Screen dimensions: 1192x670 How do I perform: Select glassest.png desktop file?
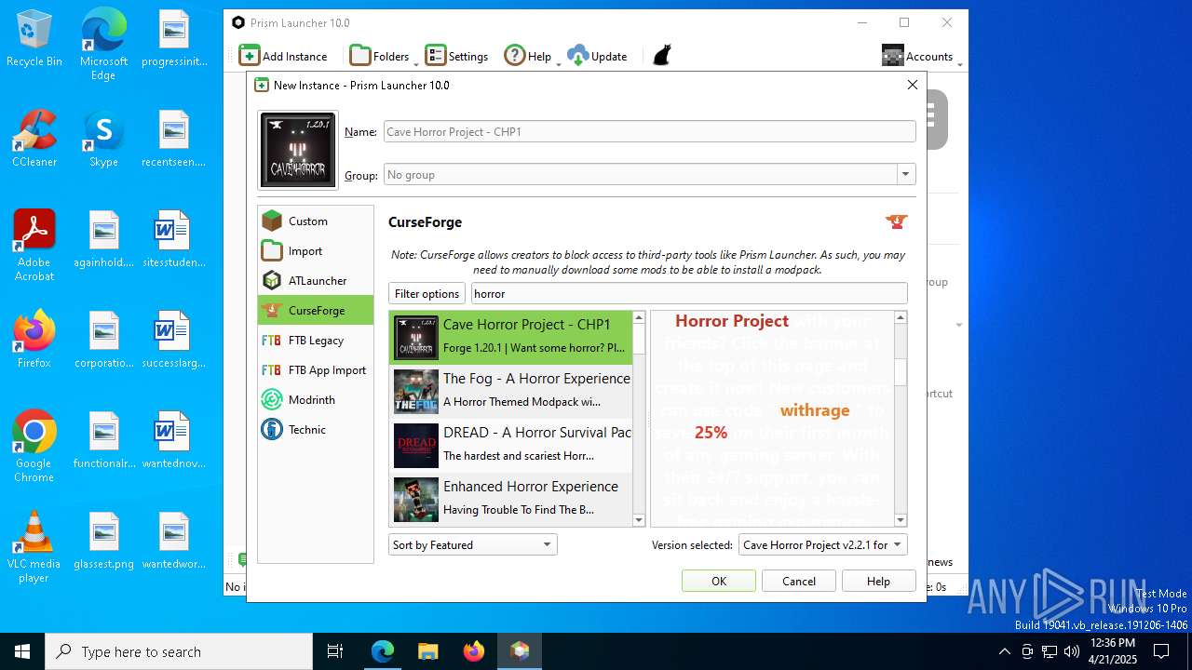click(x=103, y=541)
